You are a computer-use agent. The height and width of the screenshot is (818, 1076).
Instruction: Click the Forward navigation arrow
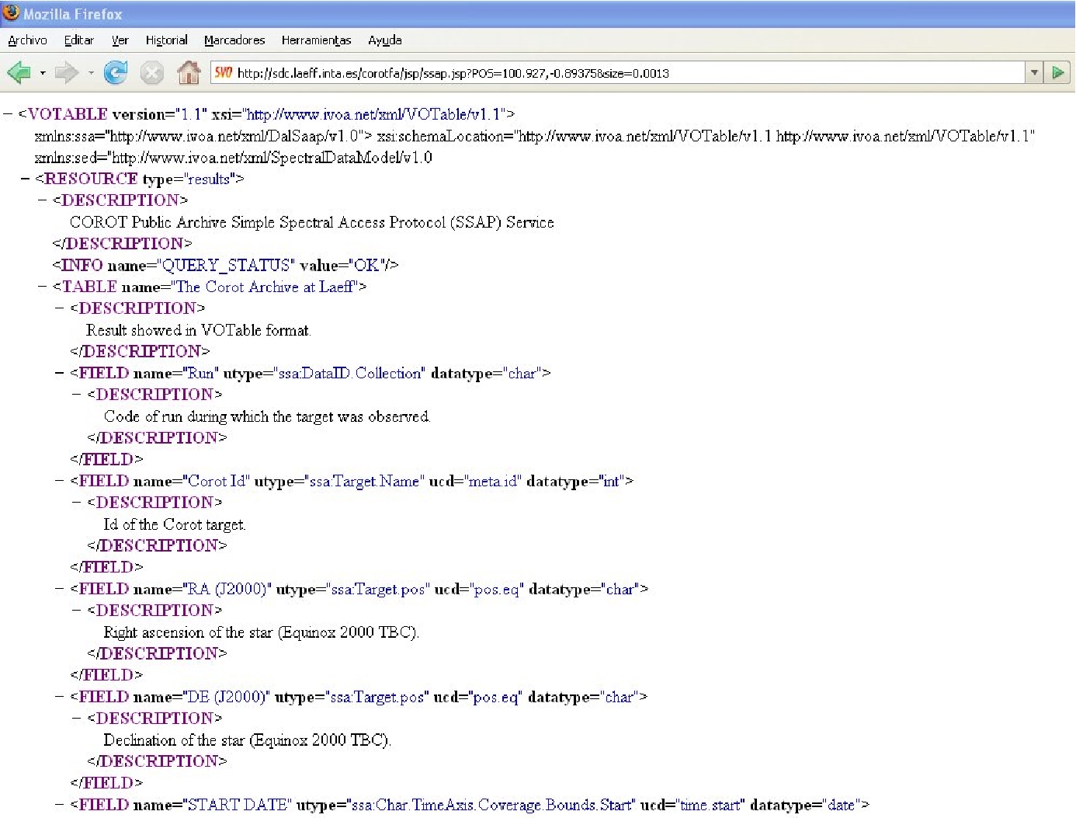click(67, 73)
